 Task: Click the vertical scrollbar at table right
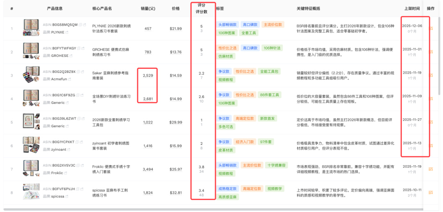(x=439, y=56)
